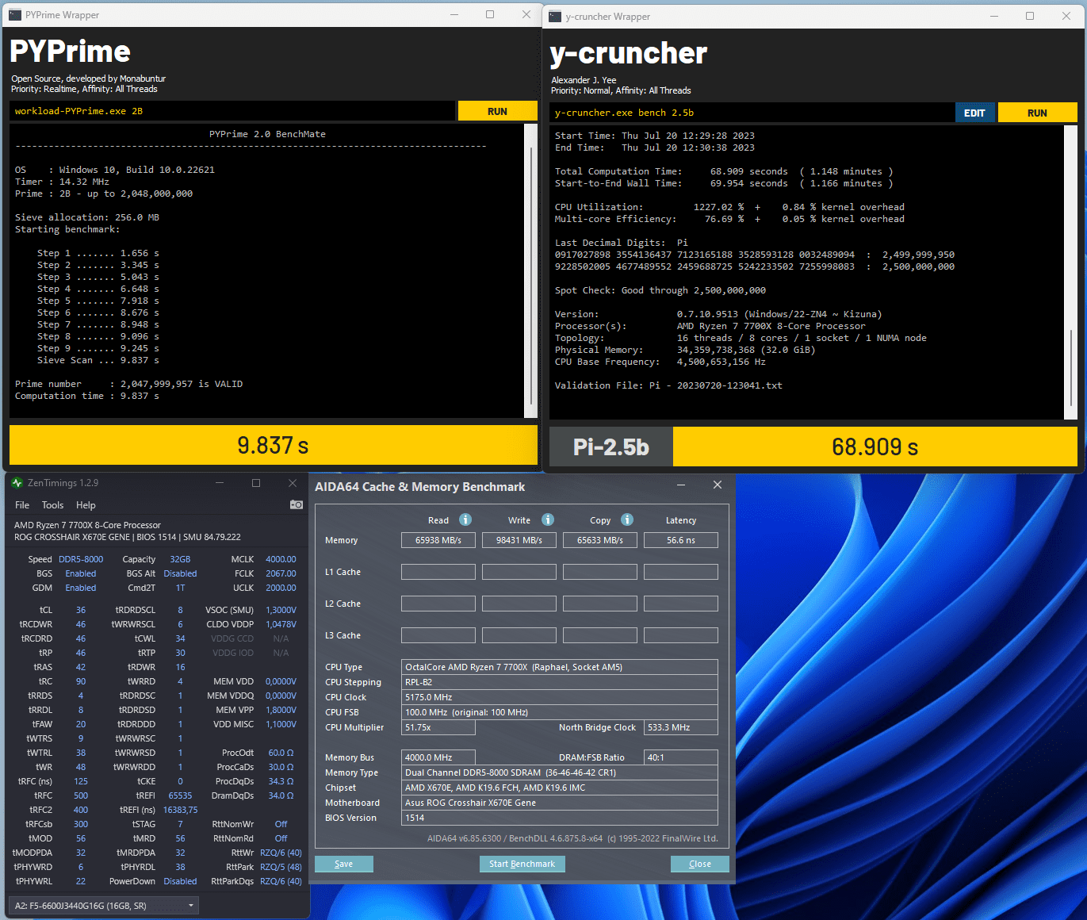
Task: Click L3 Cache Latency empty field
Action: pyautogui.click(x=681, y=635)
